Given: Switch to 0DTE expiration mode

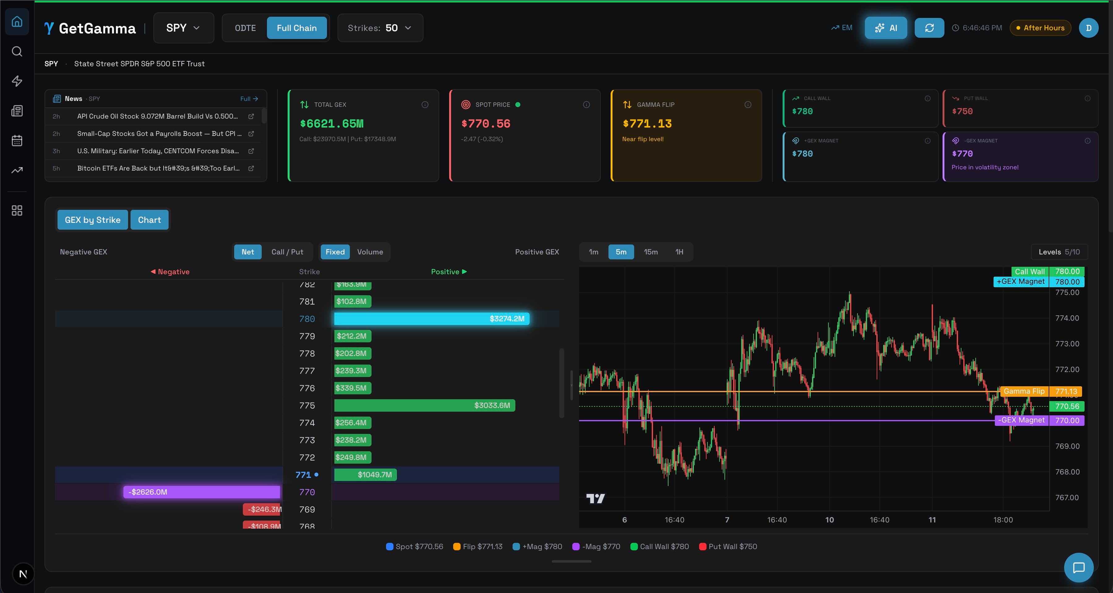Looking at the screenshot, I should (x=245, y=28).
